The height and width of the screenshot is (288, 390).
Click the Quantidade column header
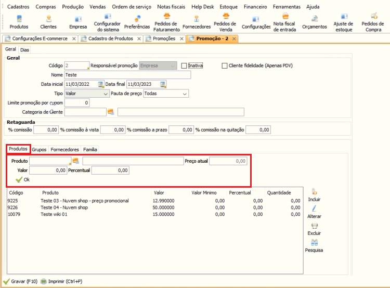[279, 193]
